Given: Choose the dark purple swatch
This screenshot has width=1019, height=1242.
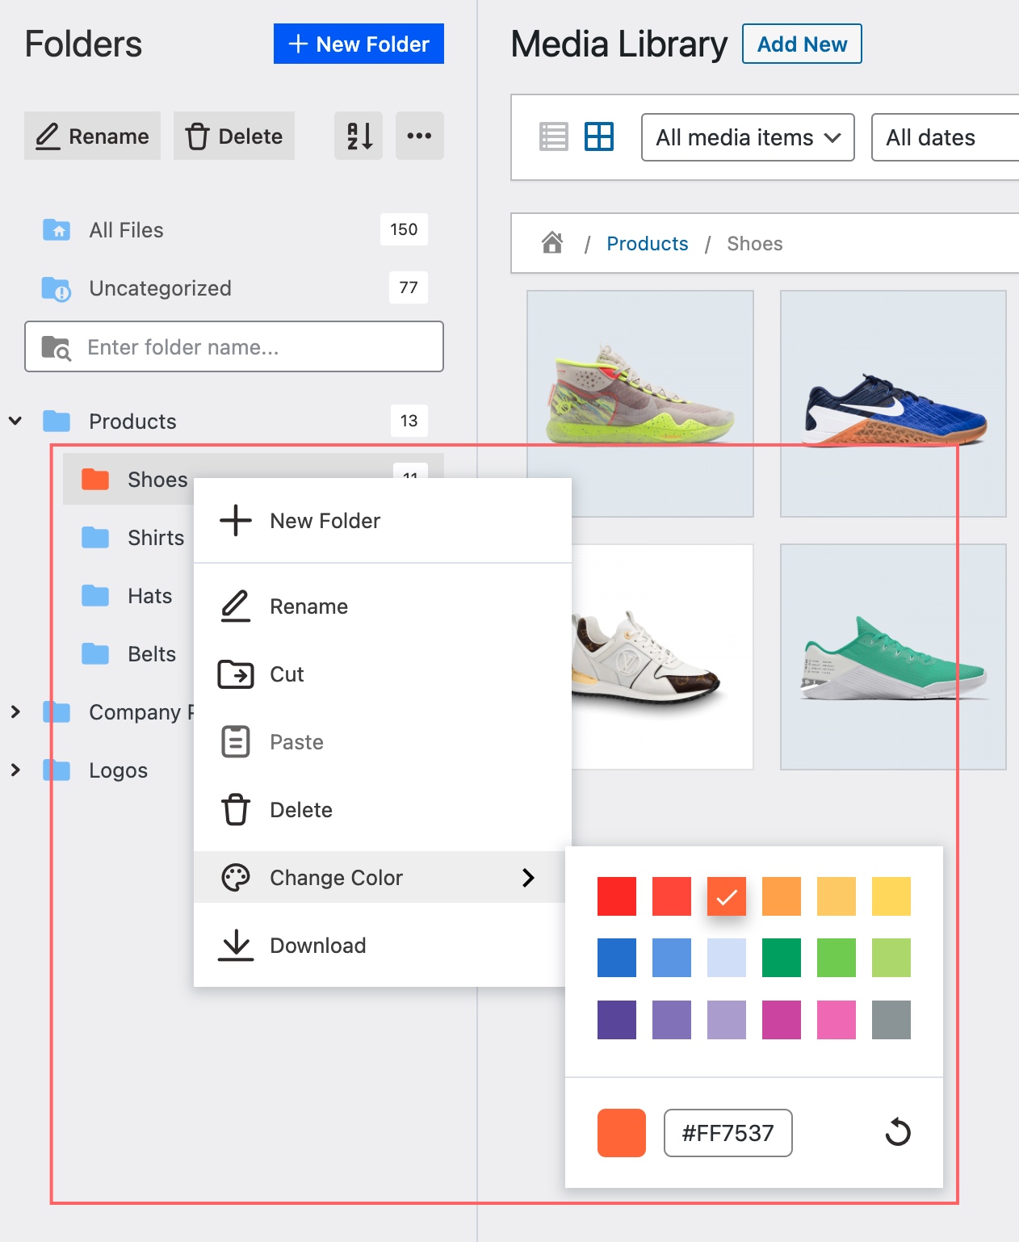Looking at the screenshot, I should tap(617, 1020).
